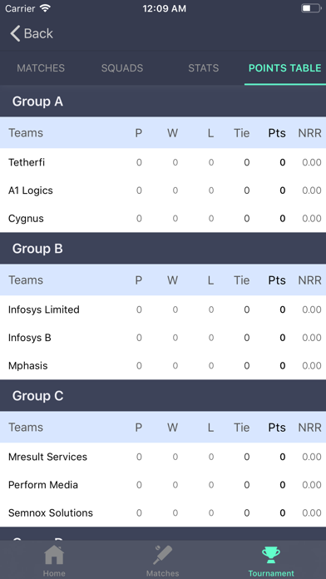Select Cygnus in Group A

click(163, 219)
